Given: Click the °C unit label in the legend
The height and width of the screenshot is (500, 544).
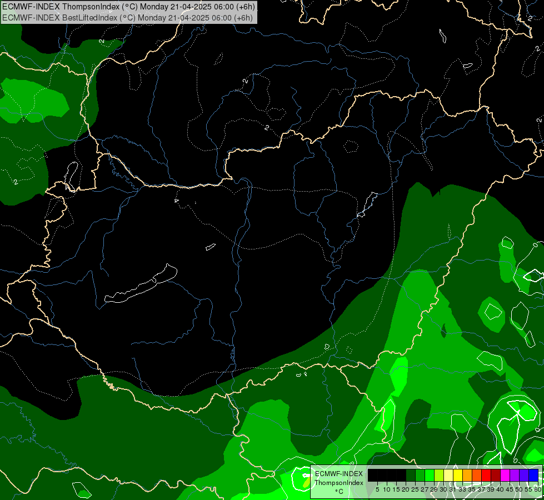Looking at the screenshot, I should tap(340, 492).
